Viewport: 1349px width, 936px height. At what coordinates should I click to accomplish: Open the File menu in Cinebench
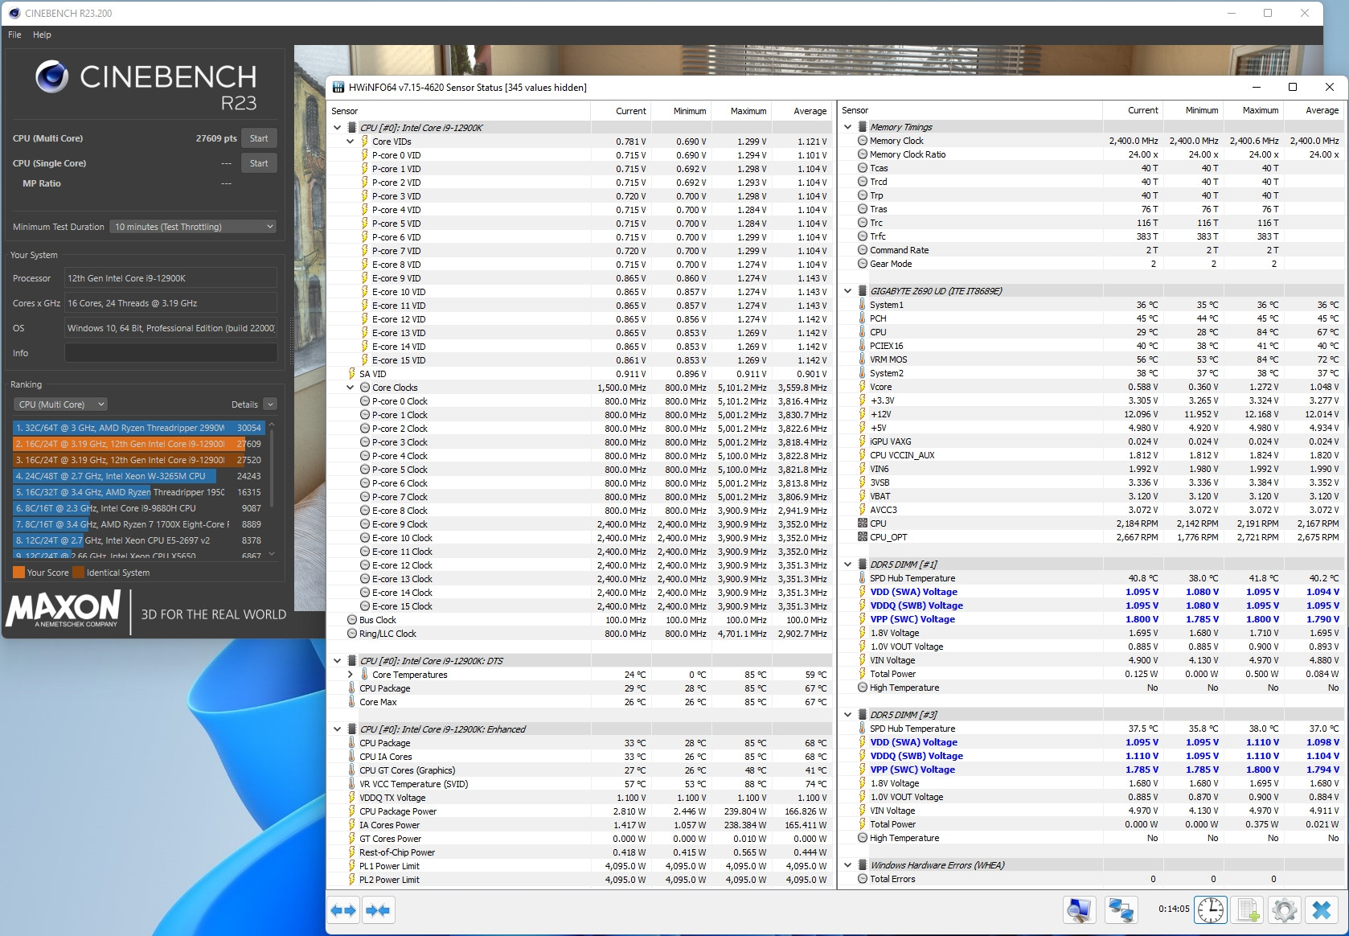pyautogui.click(x=14, y=35)
